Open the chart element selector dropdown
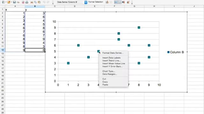204x114 pixels. [86, 2]
